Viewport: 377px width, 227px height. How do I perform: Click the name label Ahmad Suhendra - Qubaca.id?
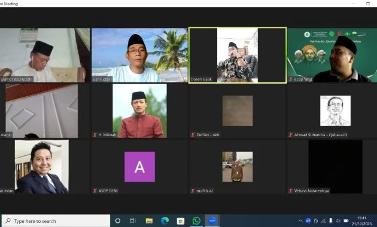coord(321,135)
